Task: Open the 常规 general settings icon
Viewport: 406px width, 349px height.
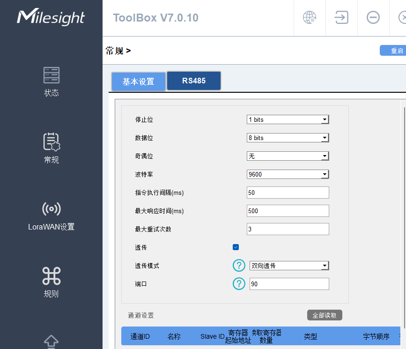Action: 52,142
